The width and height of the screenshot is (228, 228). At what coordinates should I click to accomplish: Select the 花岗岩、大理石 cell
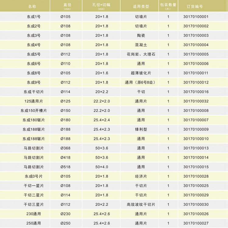tap(141, 54)
